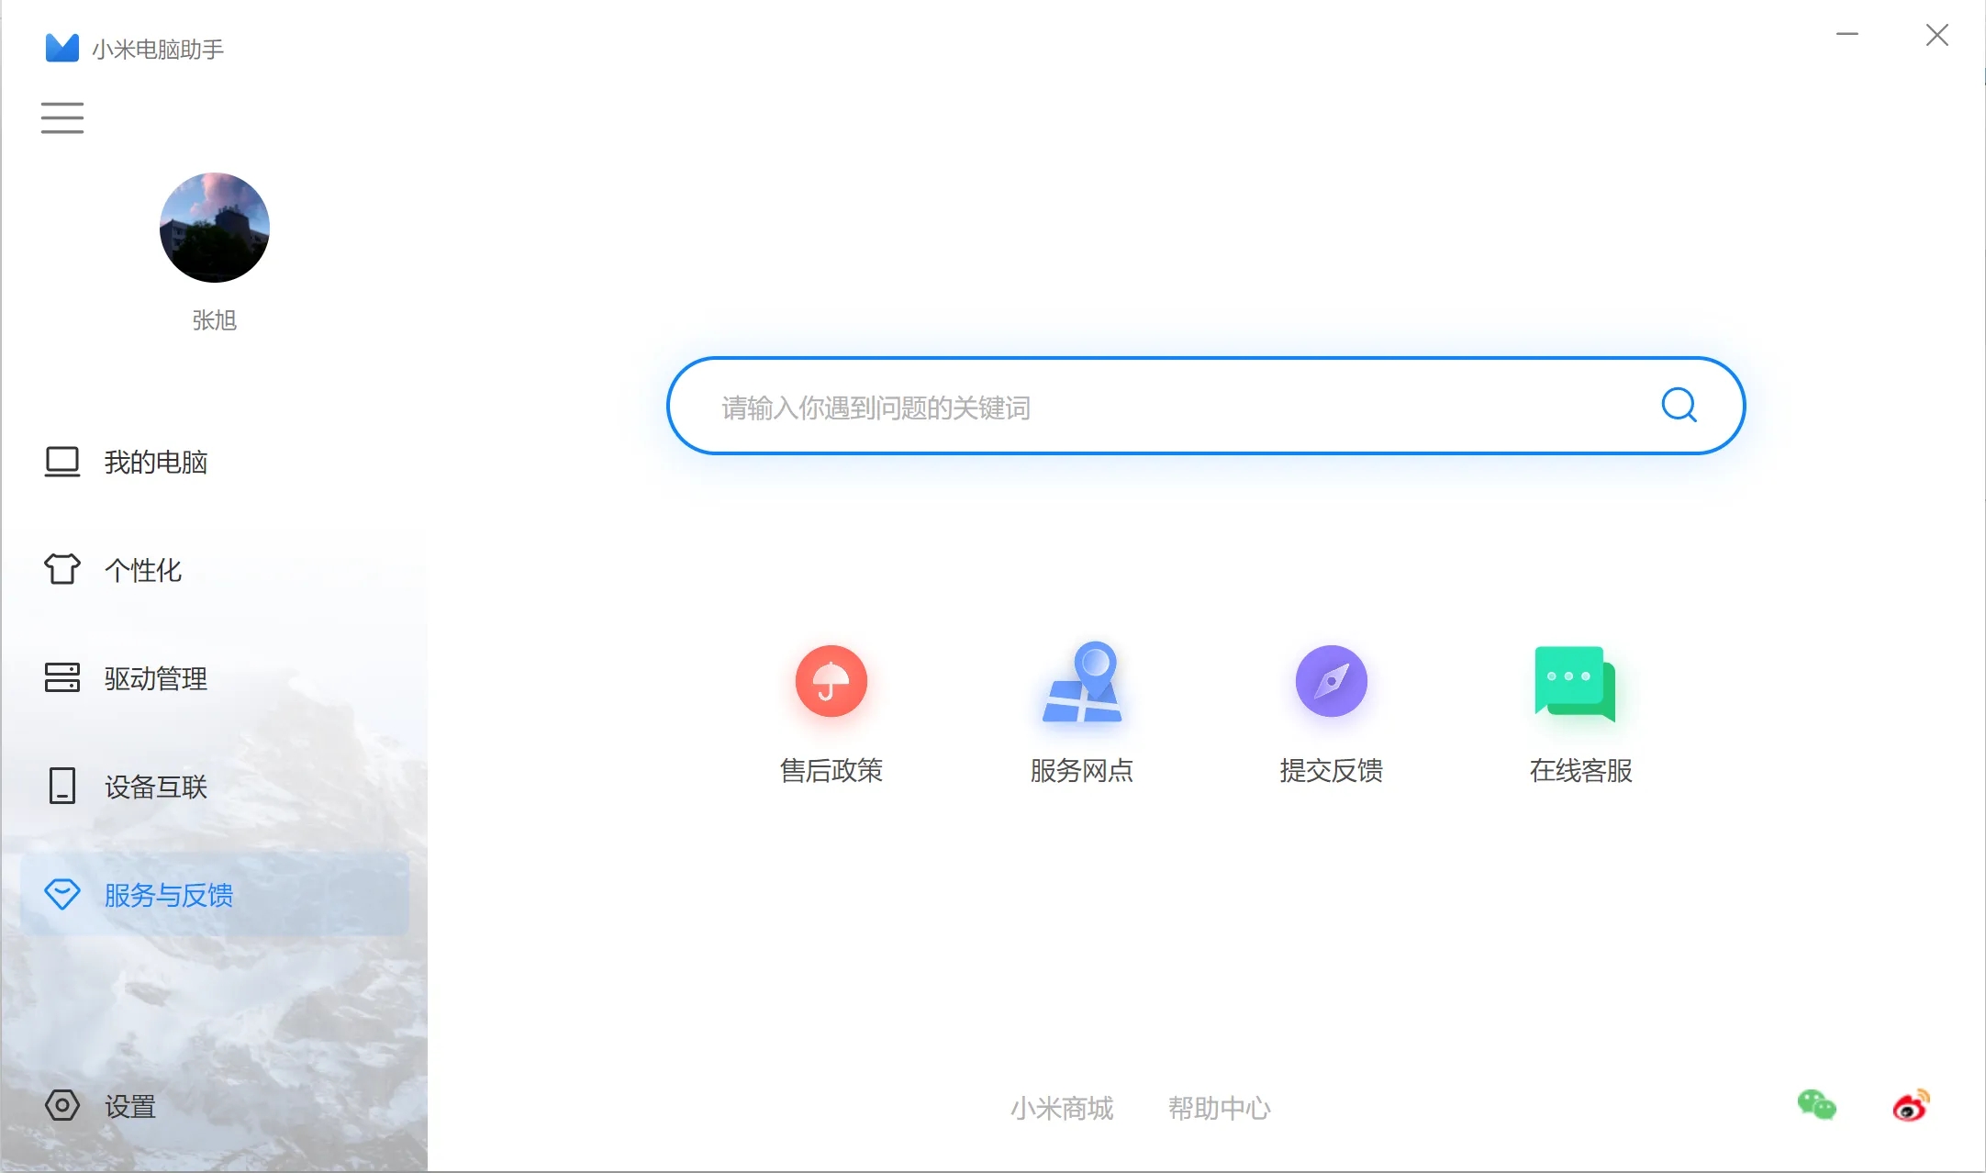Select the search magnifier icon

1679,405
